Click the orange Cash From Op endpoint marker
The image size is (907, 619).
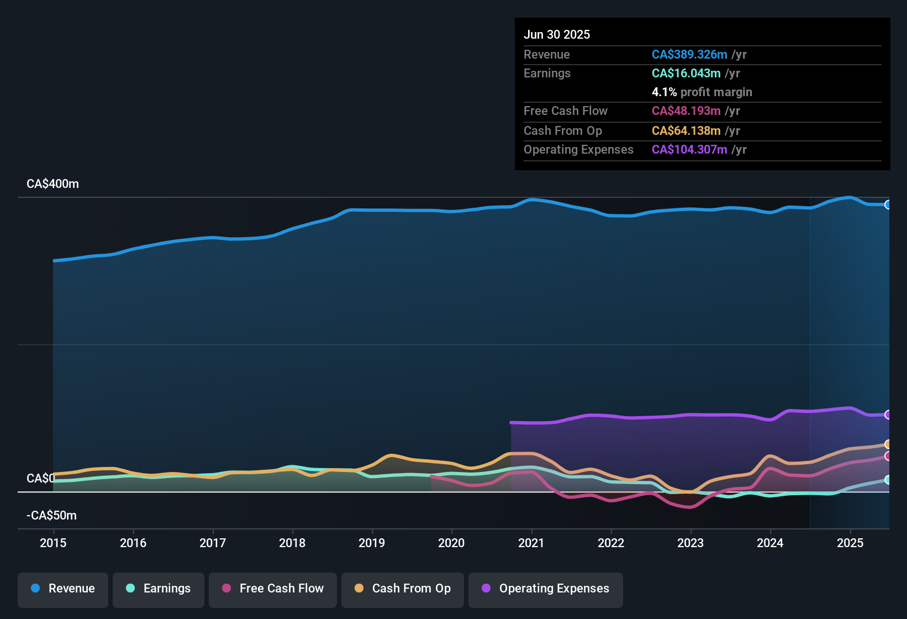click(888, 444)
